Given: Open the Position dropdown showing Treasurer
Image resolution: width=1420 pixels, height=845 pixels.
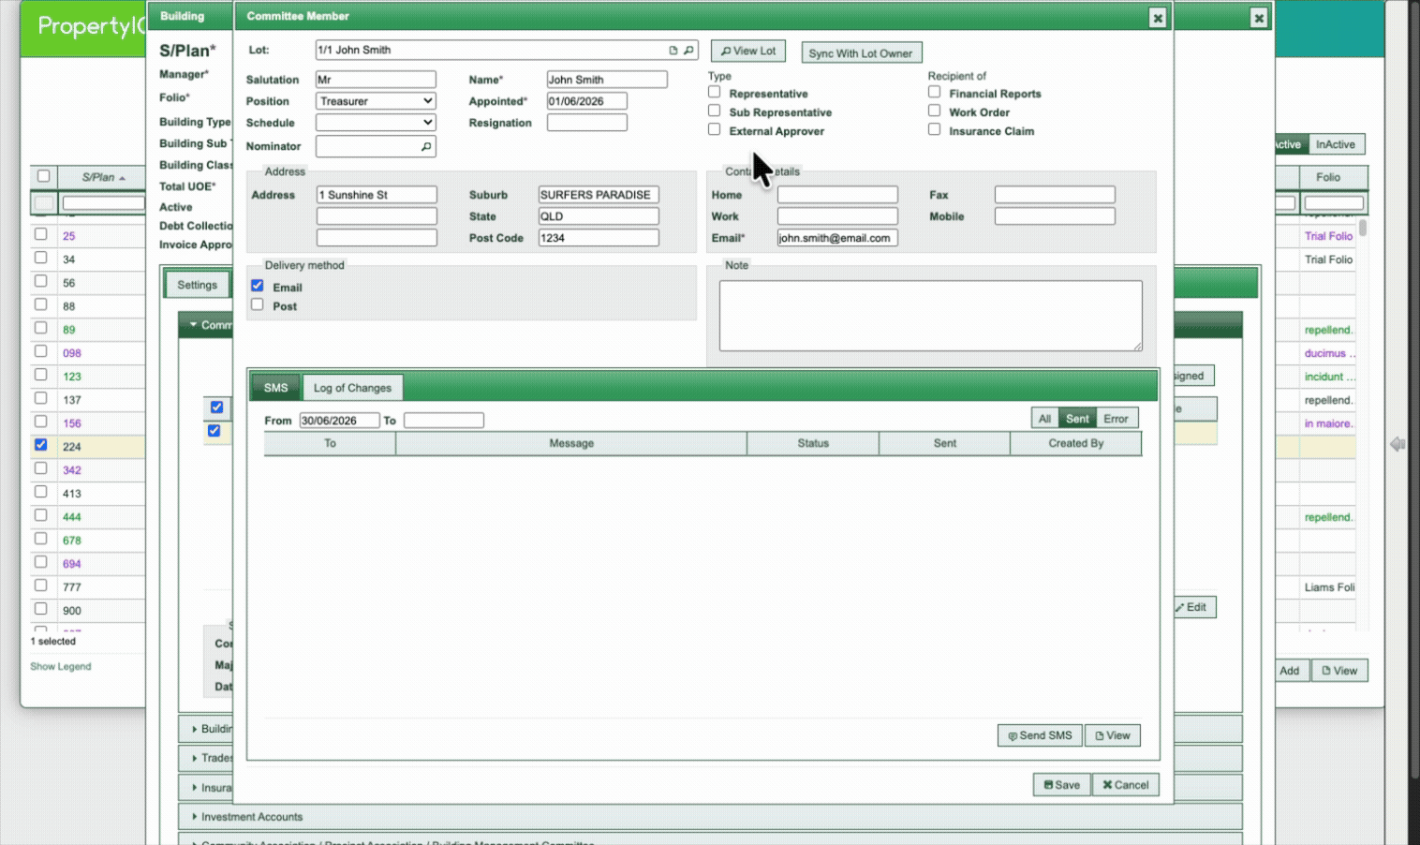Looking at the screenshot, I should [x=376, y=101].
